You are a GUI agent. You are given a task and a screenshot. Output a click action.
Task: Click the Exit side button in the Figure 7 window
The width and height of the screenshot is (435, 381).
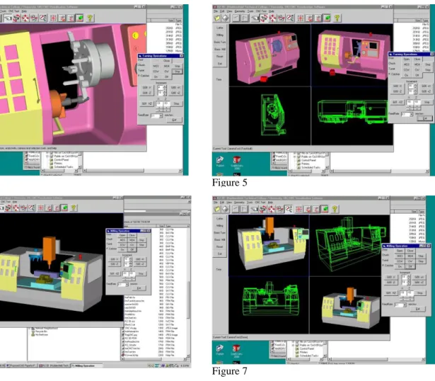(219, 254)
